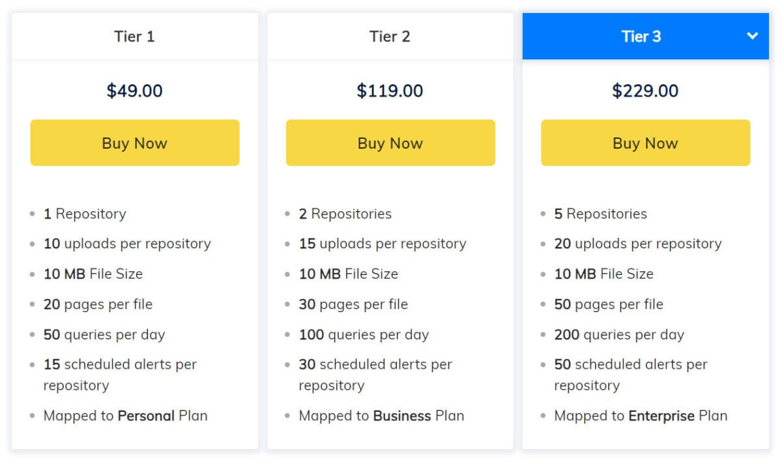Click the $49.00 price label
Image resolution: width=782 pixels, height=462 pixels.
pyautogui.click(x=134, y=91)
